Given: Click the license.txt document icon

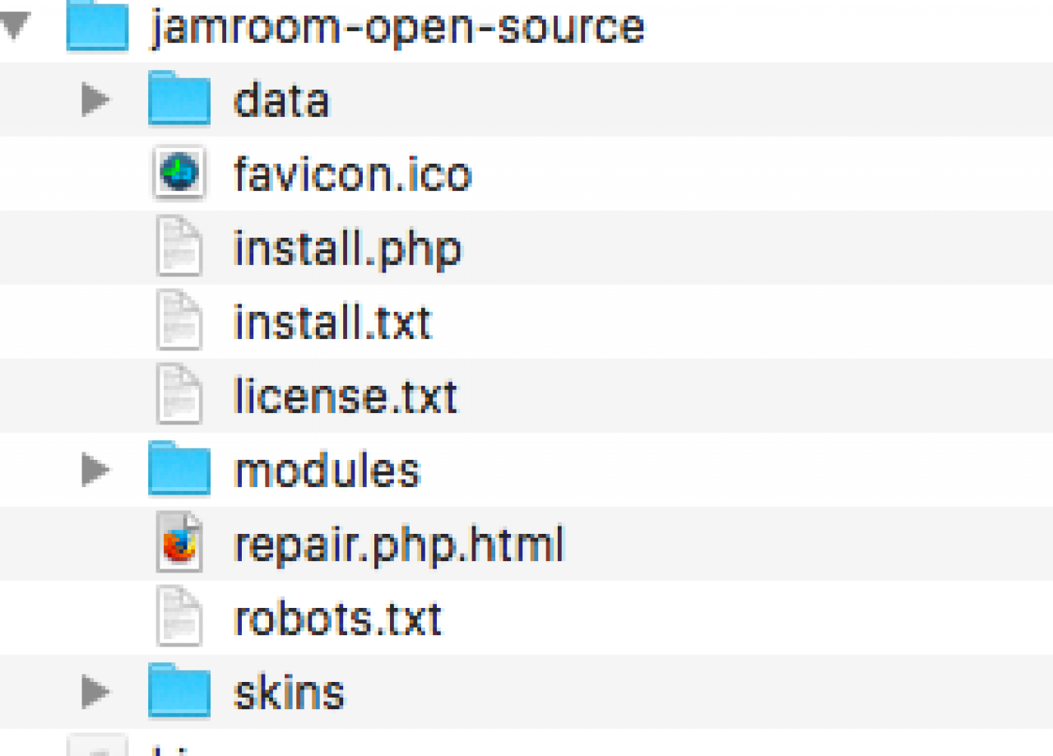Looking at the screenshot, I should [x=179, y=396].
